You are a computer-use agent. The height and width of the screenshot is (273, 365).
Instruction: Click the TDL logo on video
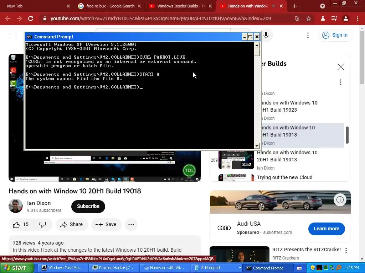coord(189,171)
